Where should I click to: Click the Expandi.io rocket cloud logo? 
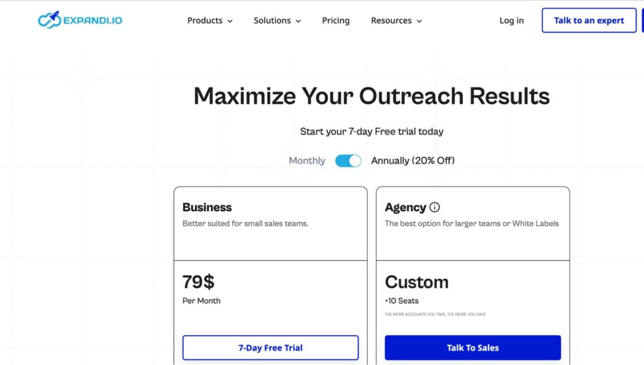click(49, 20)
